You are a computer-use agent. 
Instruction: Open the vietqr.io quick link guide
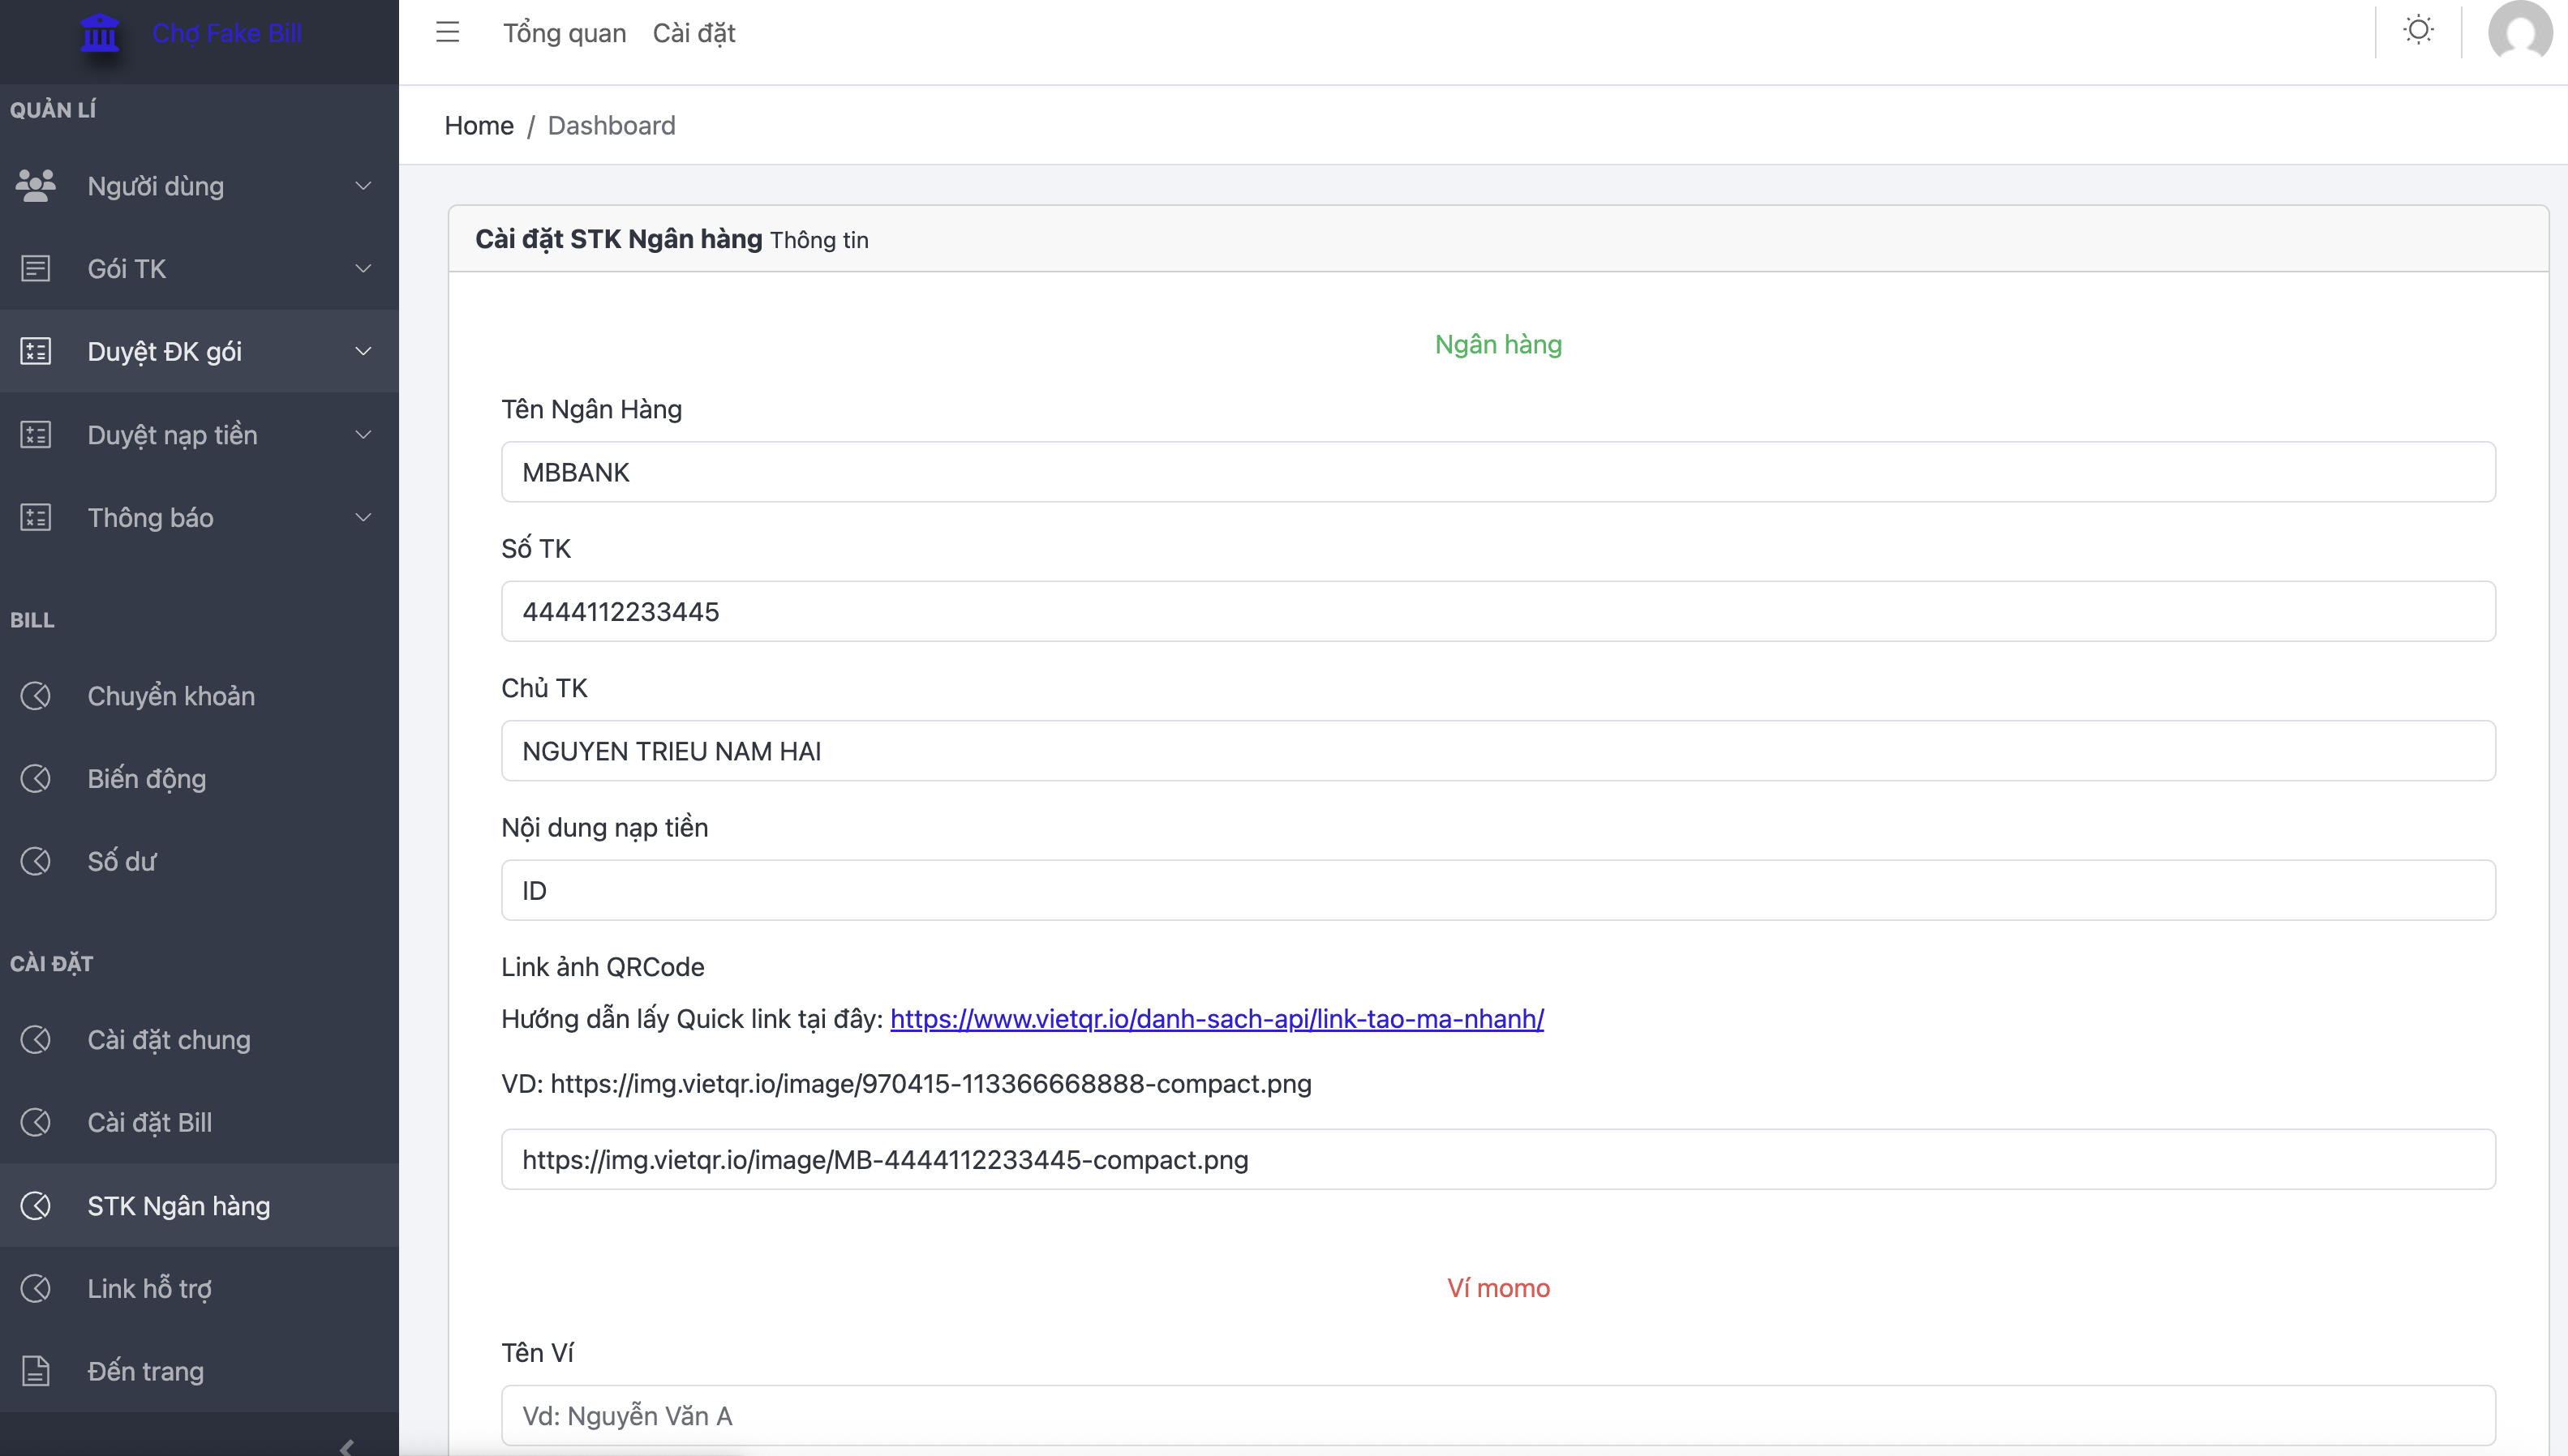1217,1019
